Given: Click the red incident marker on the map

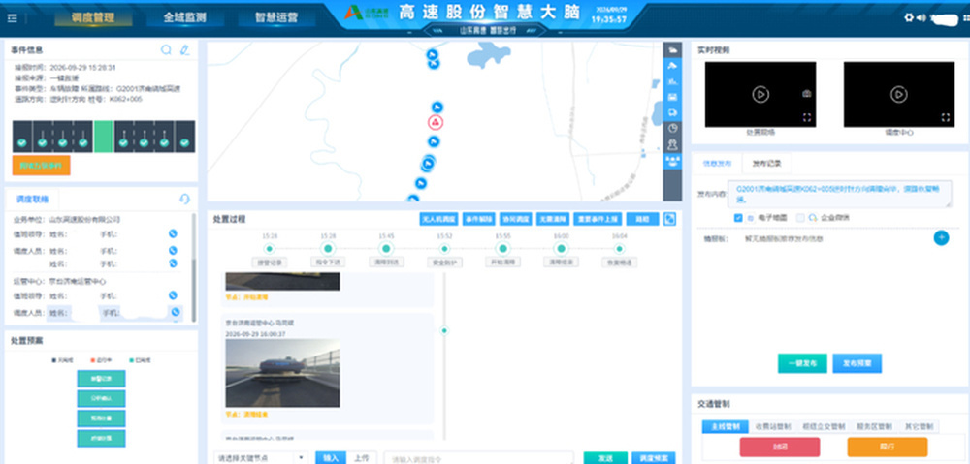Looking at the screenshot, I should point(436,122).
